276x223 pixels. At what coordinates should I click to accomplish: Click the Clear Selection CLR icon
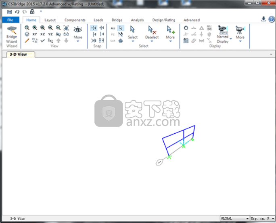pyautogui.click(x=113, y=41)
